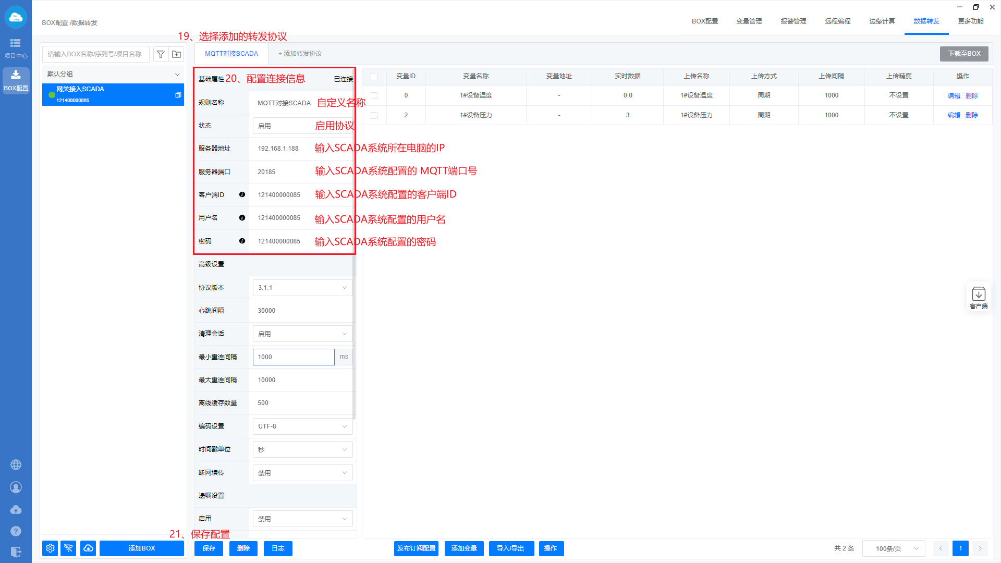Click the 最小重连间隔 input field

[294, 357]
